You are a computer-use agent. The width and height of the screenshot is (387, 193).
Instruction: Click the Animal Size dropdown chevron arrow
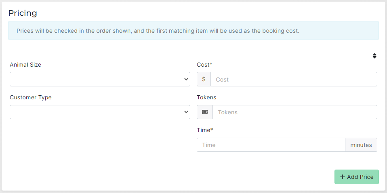(186, 79)
